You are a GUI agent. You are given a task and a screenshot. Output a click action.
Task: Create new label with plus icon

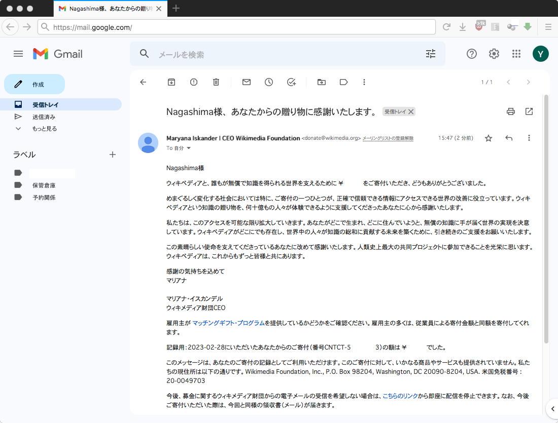click(113, 155)
